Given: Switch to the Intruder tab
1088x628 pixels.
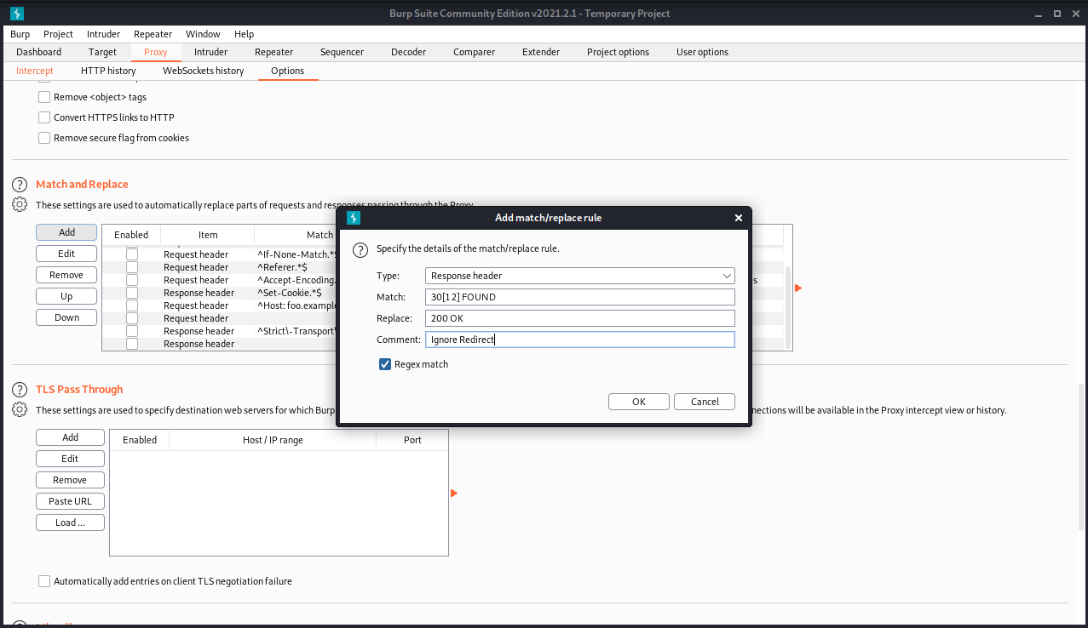Looking at the screenshot, I should pos(210,52).
